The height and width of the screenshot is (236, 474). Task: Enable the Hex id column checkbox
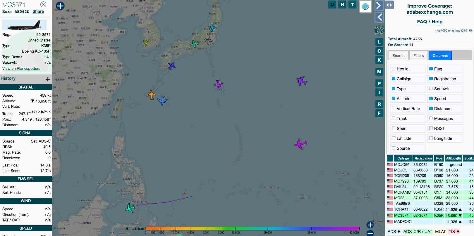394,69
